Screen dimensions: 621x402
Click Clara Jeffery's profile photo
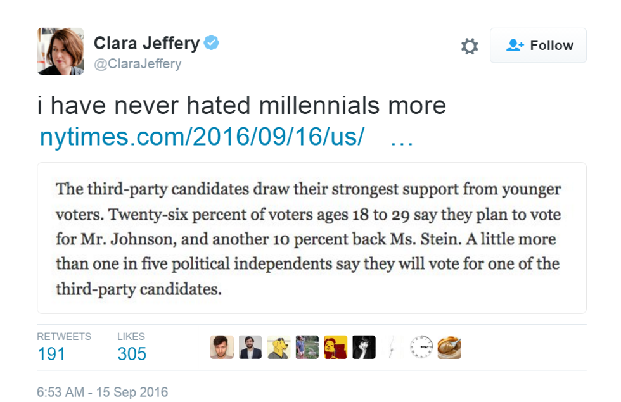click(61, 51)
